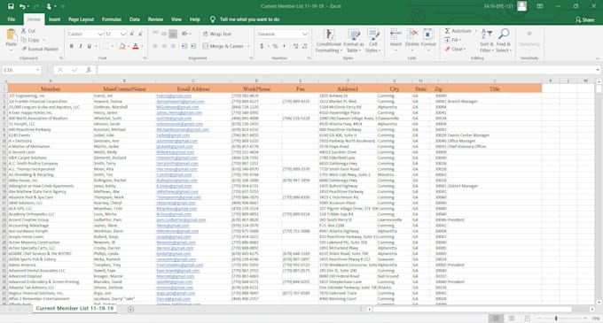Toggle Top Align
This screenshot has width=603, height=323.
pos(155,34)
